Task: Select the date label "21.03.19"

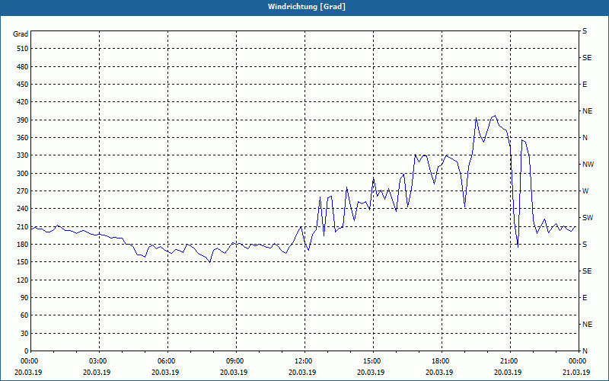Action: point(576,373)
